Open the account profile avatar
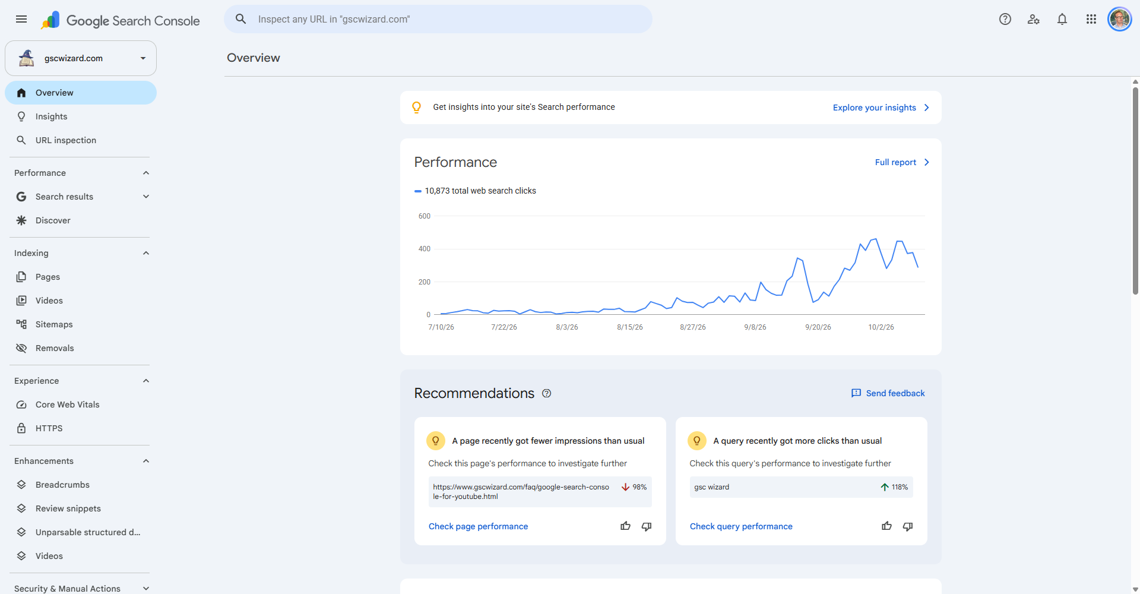 (1120, 19)
